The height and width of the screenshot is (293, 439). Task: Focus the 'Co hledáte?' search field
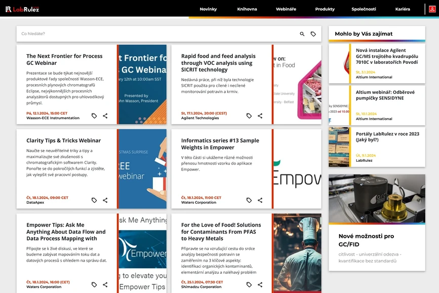152,34
